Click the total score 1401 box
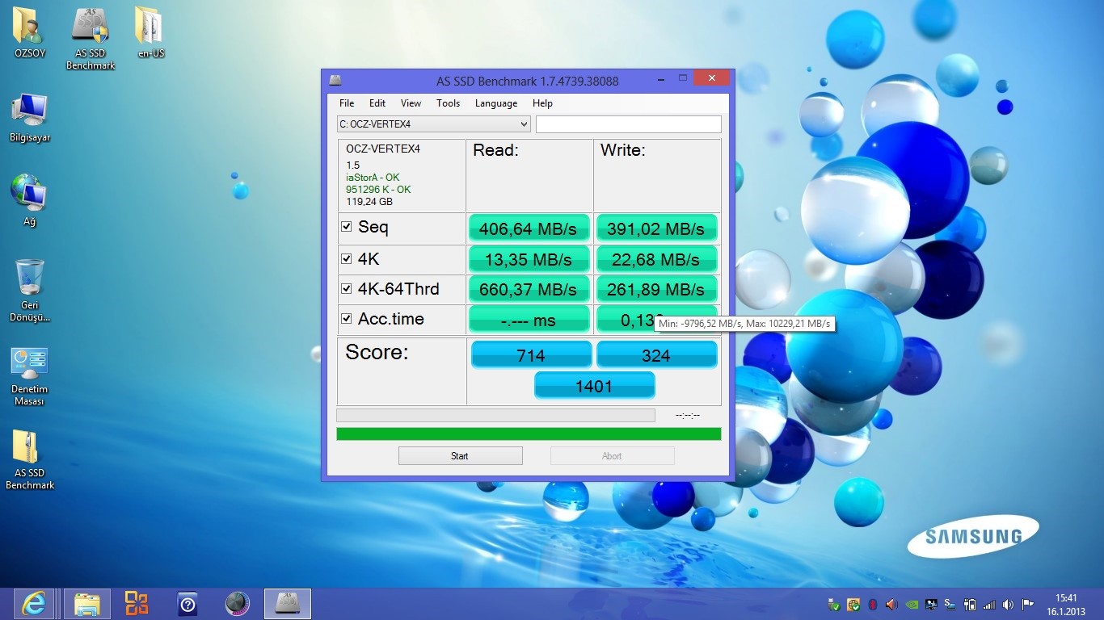Screen dimensions: 1104x620 point(594,386)
